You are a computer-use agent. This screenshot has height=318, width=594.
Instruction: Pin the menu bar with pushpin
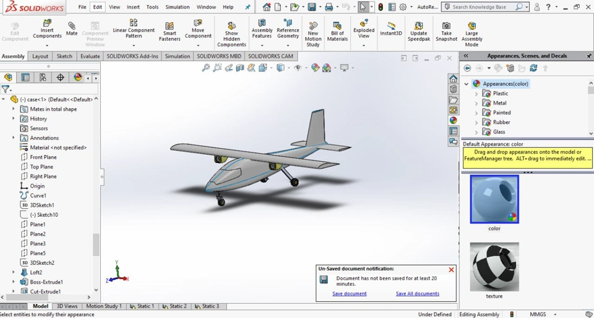tap(247, 7)
